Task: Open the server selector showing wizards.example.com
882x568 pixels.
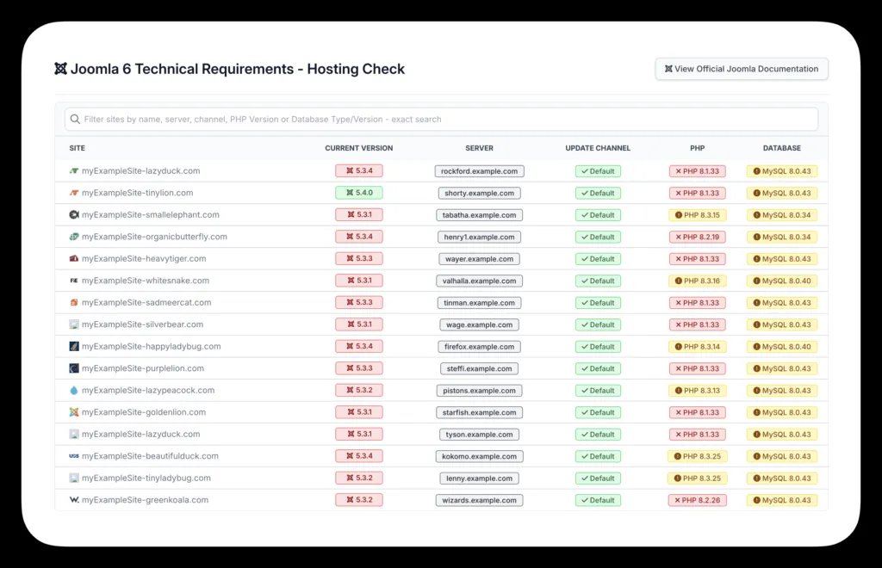Action: pos(479,500)
